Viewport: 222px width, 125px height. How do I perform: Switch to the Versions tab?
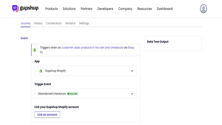pyautogui.click(x=70, y=23)
